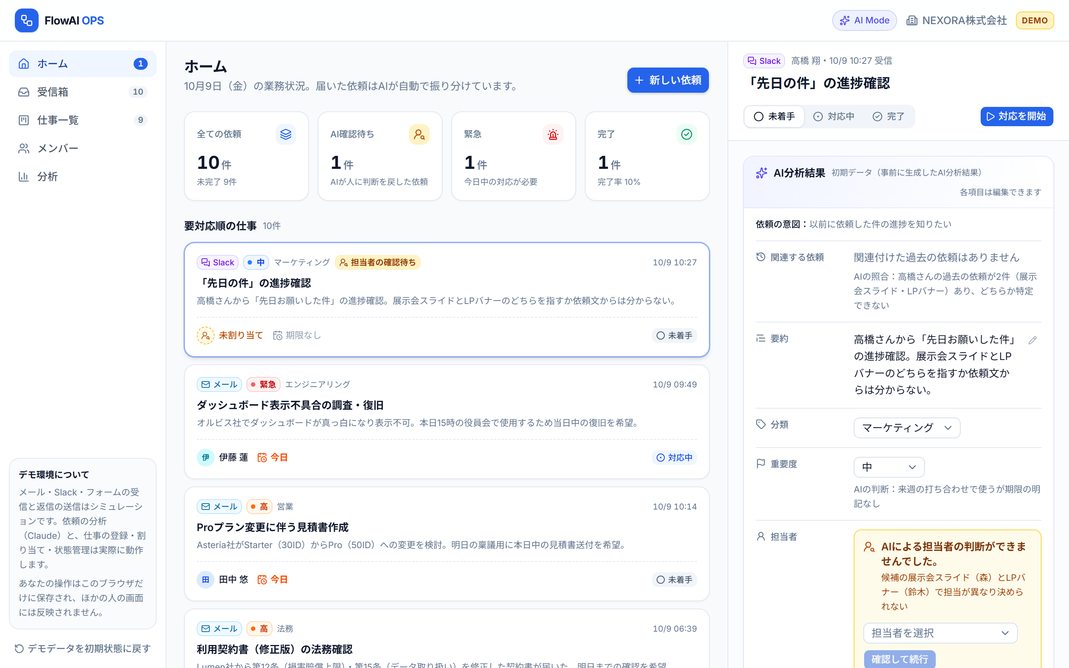Click the メール tag on ダッシュボード card

219,384
